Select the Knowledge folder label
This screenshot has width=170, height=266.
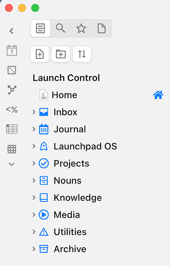point(78,198)
